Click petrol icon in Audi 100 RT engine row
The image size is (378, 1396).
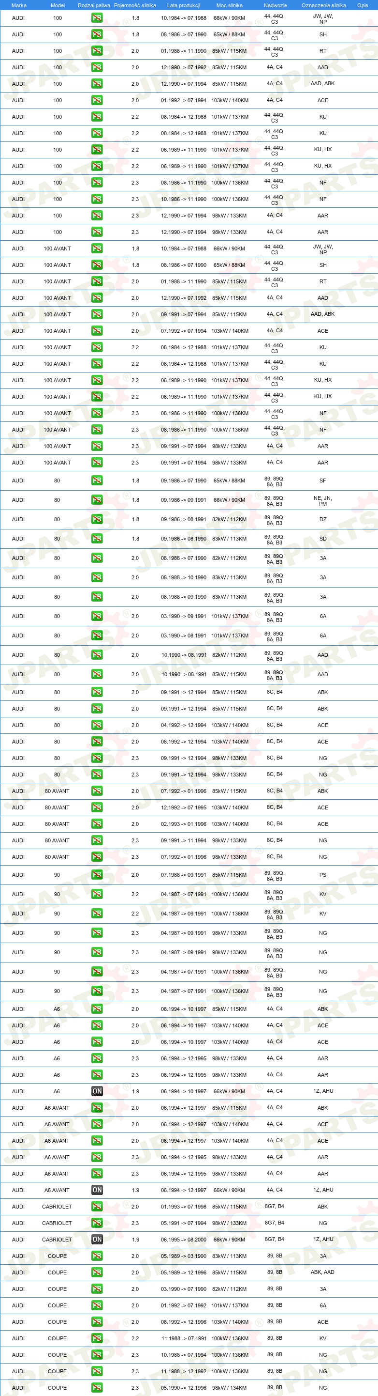[x=97, y=51]
